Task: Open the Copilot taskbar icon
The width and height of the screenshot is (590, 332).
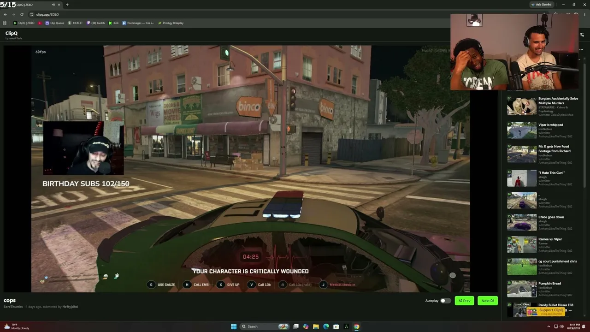Action: click(x=306, y=326)
